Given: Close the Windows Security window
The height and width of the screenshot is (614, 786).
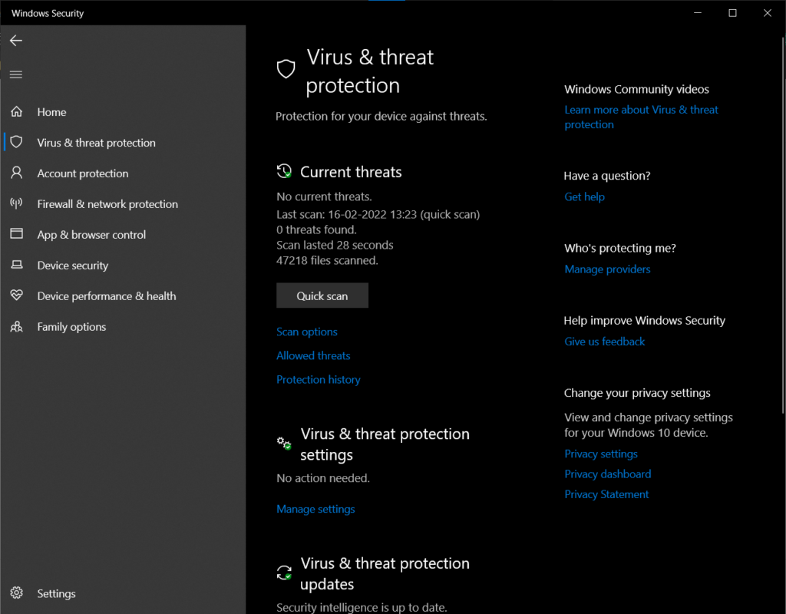Looking at the screenshot, I should [768, 13].
